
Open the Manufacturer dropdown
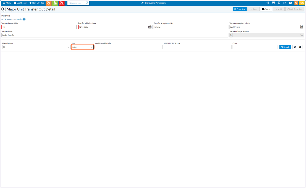click(36, 47)
